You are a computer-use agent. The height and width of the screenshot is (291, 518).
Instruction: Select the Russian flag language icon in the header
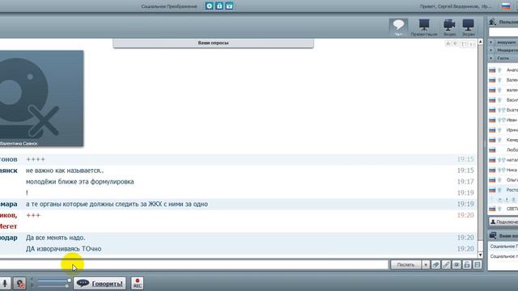(506, 6)
